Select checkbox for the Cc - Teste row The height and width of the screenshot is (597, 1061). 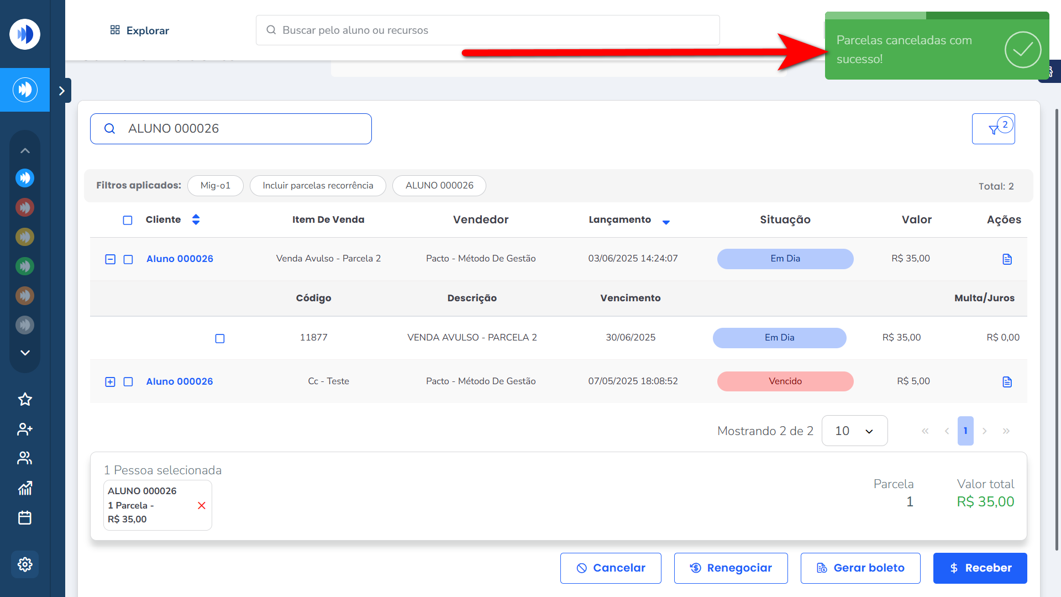[128, 382]
